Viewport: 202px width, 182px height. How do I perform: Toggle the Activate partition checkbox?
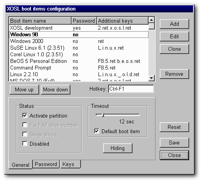[25, 115]
